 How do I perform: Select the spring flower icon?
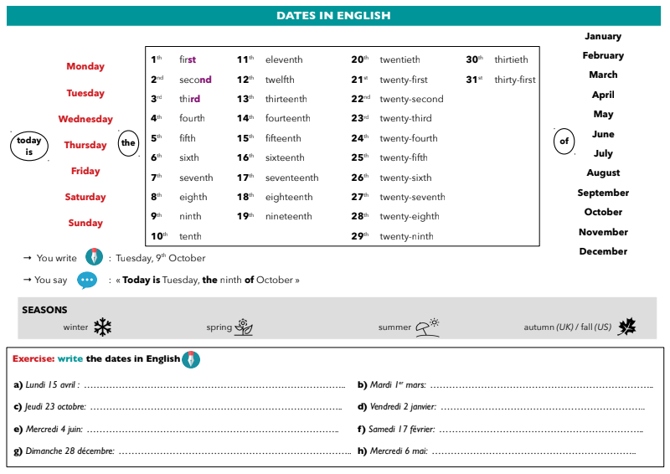pos(243,327)
